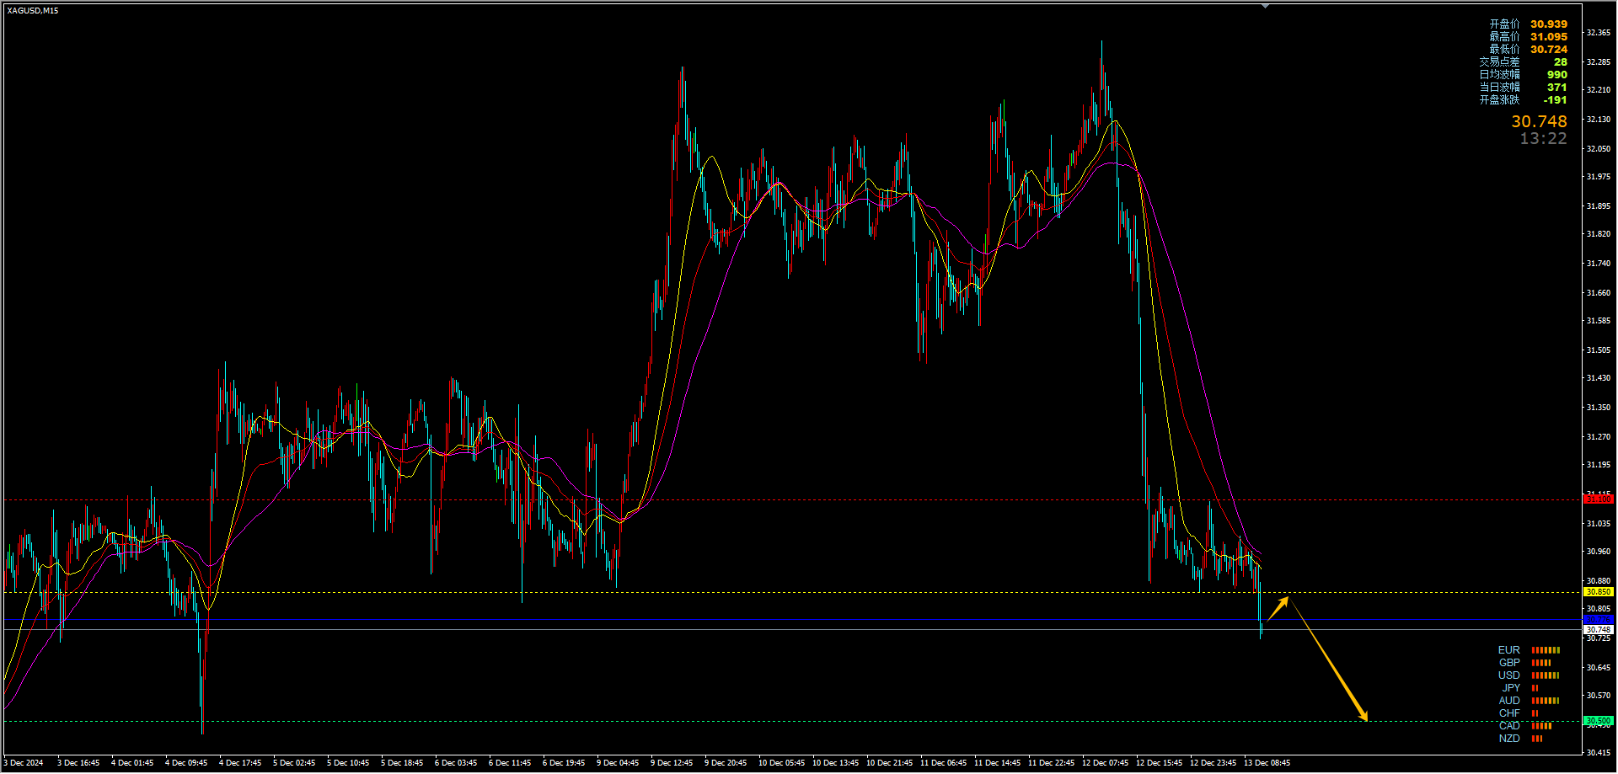
Task: Click the green 30.500 price level tag
Action: pyautogui.click(x=1599, y=721)
